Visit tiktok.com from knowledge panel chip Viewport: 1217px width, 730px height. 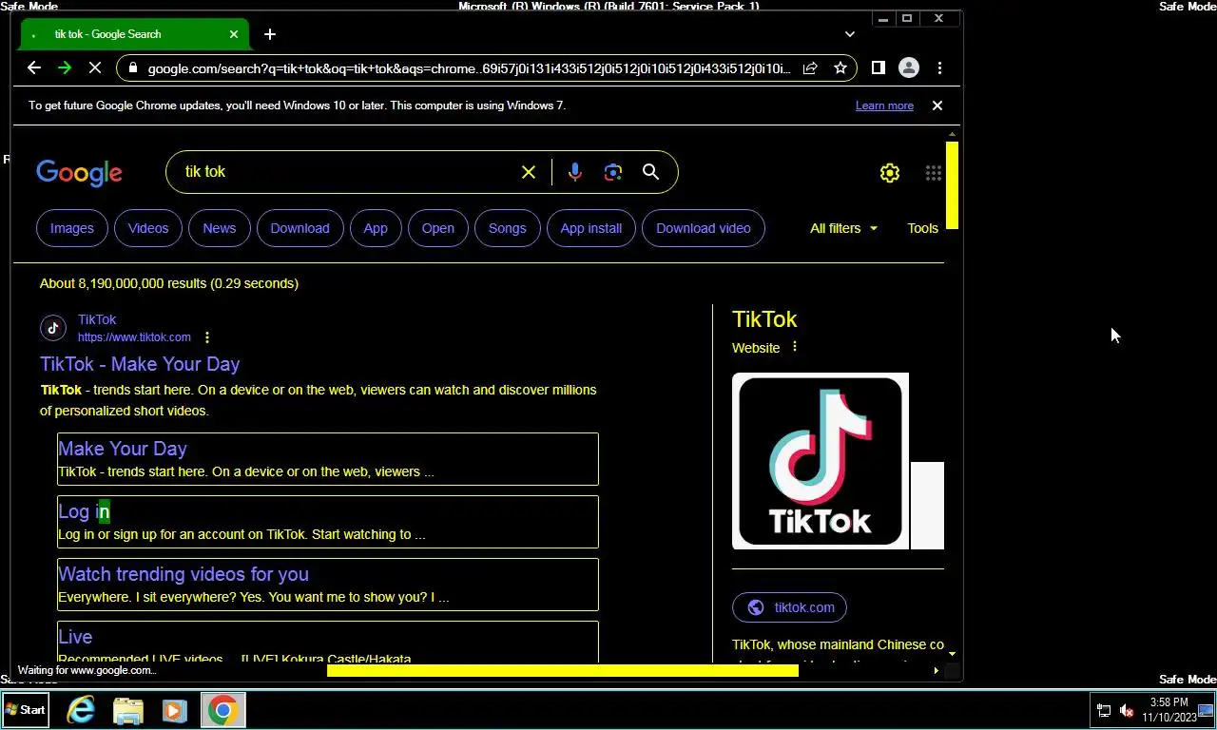pos(789,607)
